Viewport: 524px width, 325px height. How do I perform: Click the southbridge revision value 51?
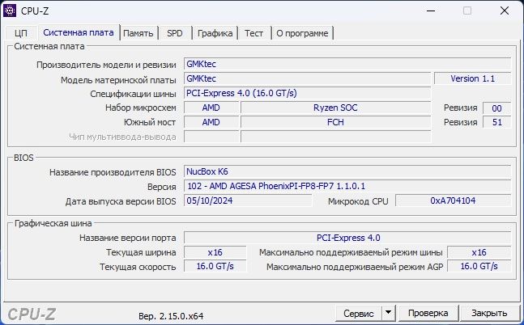pos(497,122)
